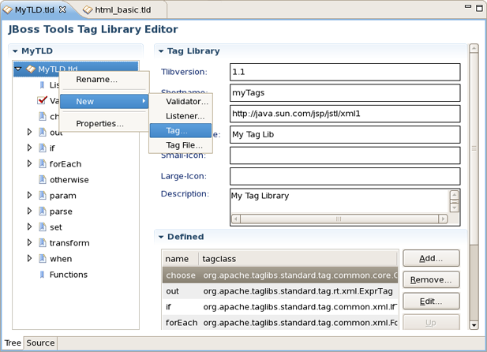
Task: Collapse the MyTLD.tld root node
Action: pyautogui.click(x=18, y=69)
